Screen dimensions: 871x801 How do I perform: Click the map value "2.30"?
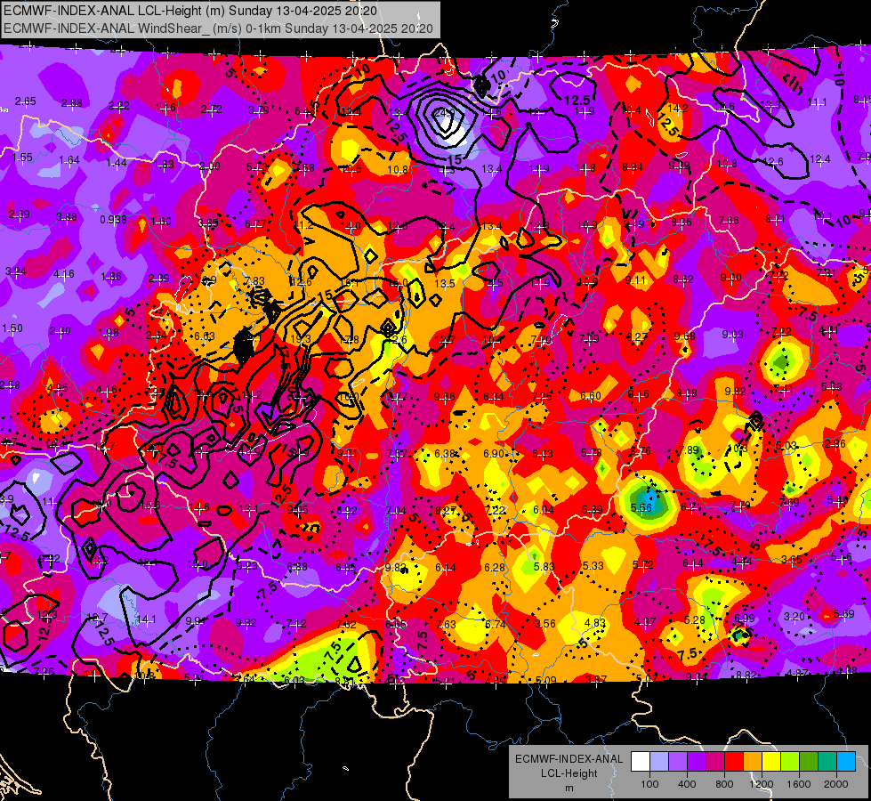(60, 331)
